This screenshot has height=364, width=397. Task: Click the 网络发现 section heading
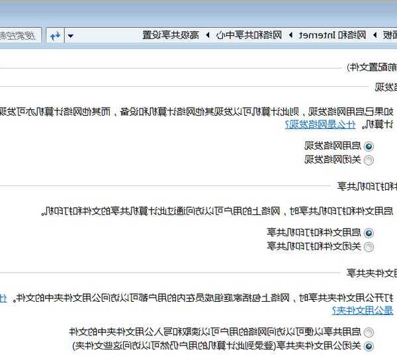385,87
